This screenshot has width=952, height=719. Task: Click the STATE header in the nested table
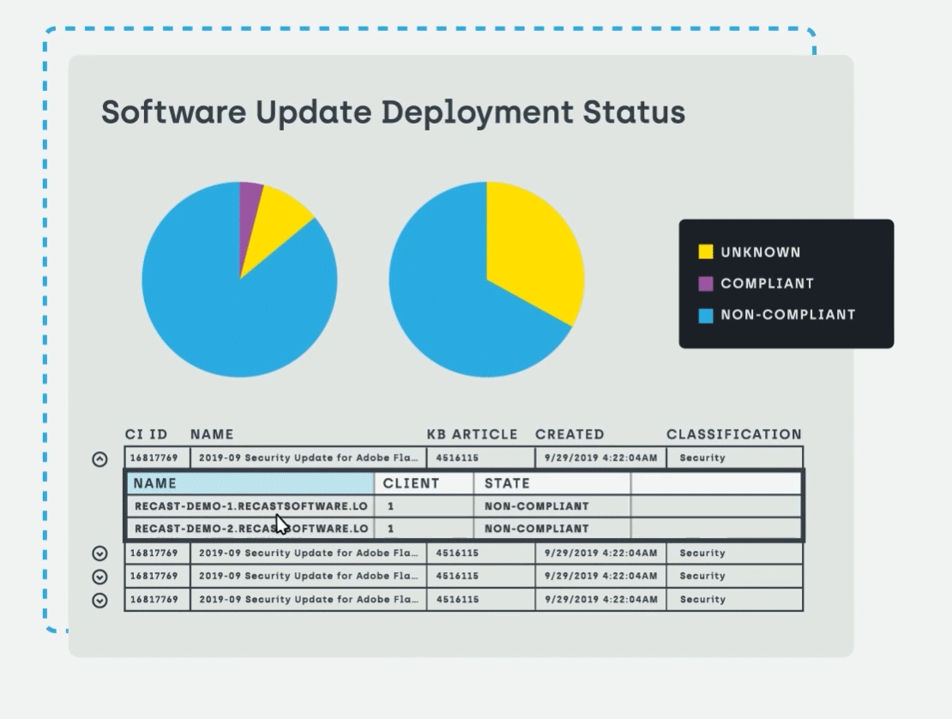tap(507, 484)
